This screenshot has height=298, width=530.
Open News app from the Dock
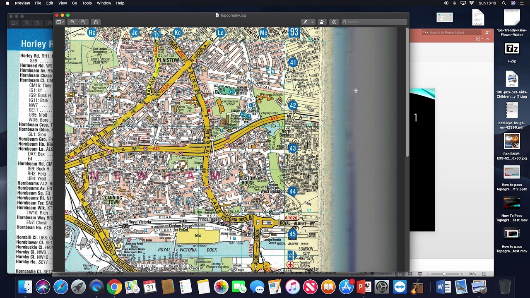pos(310,287)
